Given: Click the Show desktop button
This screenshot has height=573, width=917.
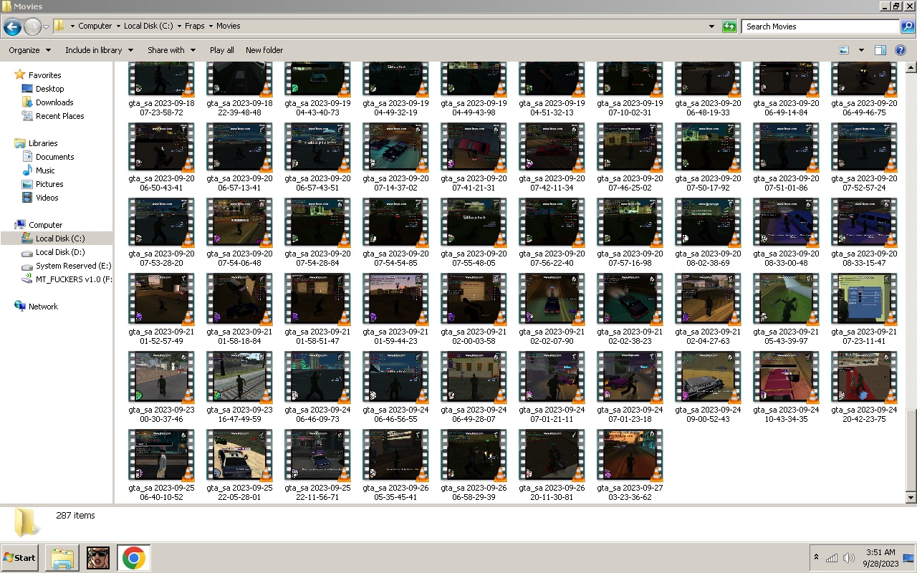Looking at the screenshot, I should [909, 558].
